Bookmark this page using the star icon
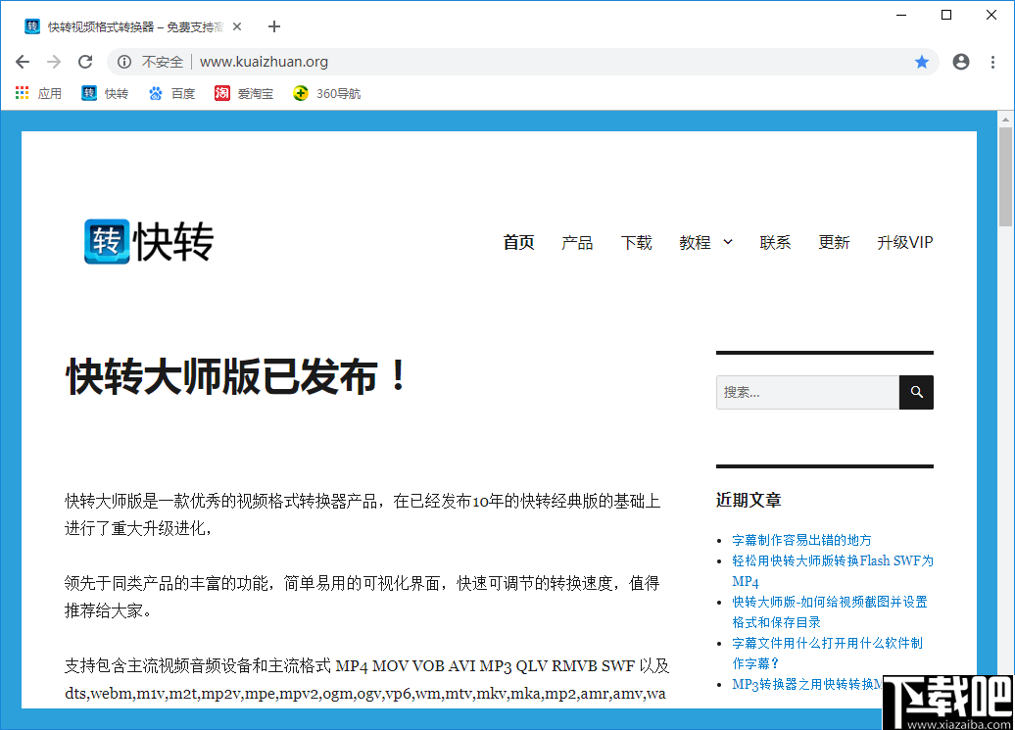This screenshot has height=730, width=1015. tap(922, 61)
